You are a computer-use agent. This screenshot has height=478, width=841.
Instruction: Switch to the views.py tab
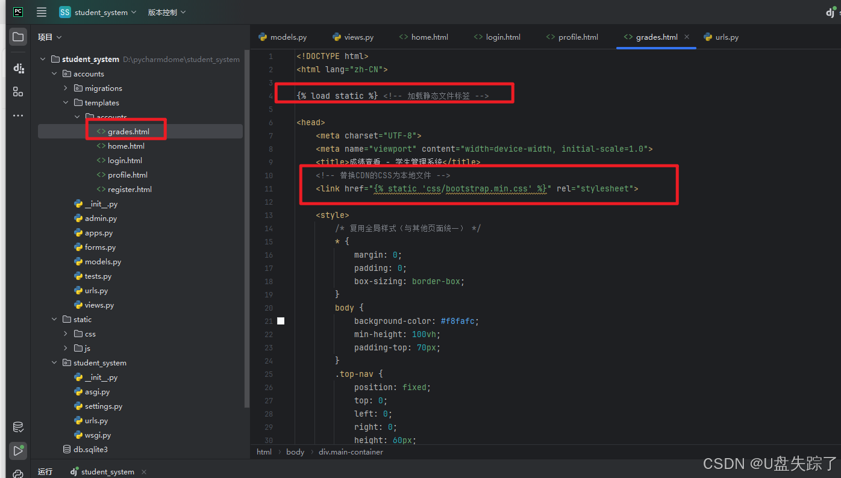click(354, 37)
